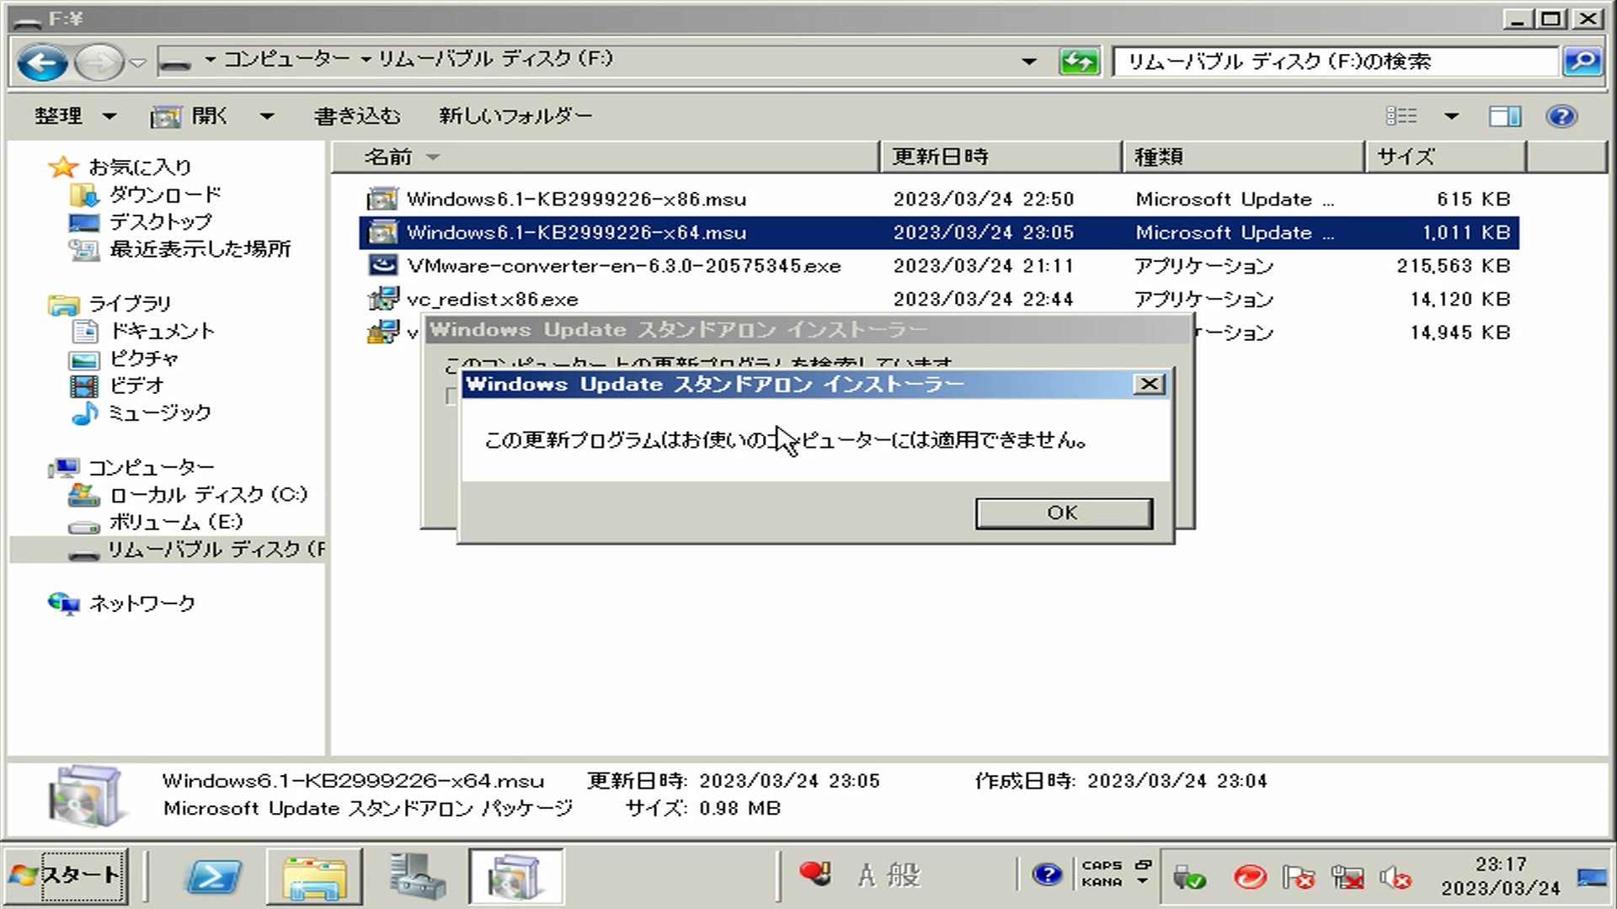The height and width of the screenshot is (909, 1617).
Task: Click the VMware converter file icon
Action: (382, 266)
